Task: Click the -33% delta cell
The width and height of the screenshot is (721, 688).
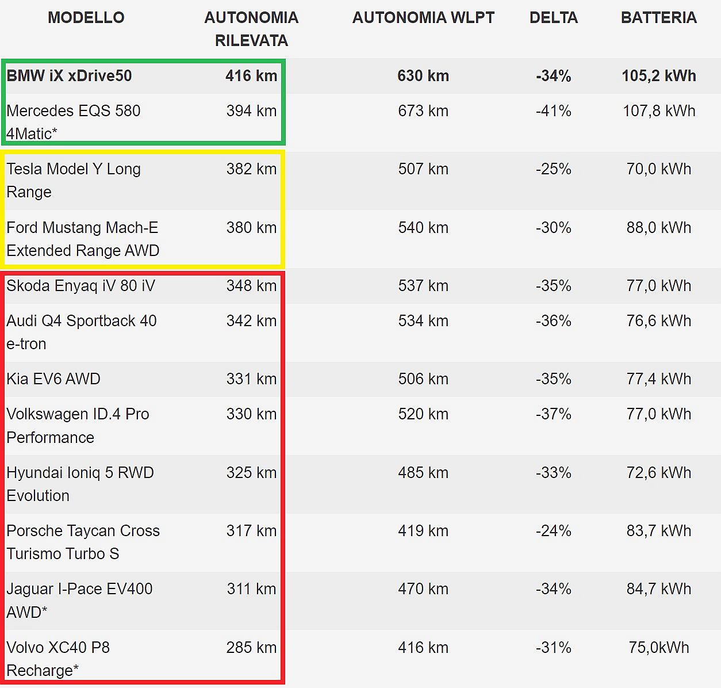Action: pos(554,472)
